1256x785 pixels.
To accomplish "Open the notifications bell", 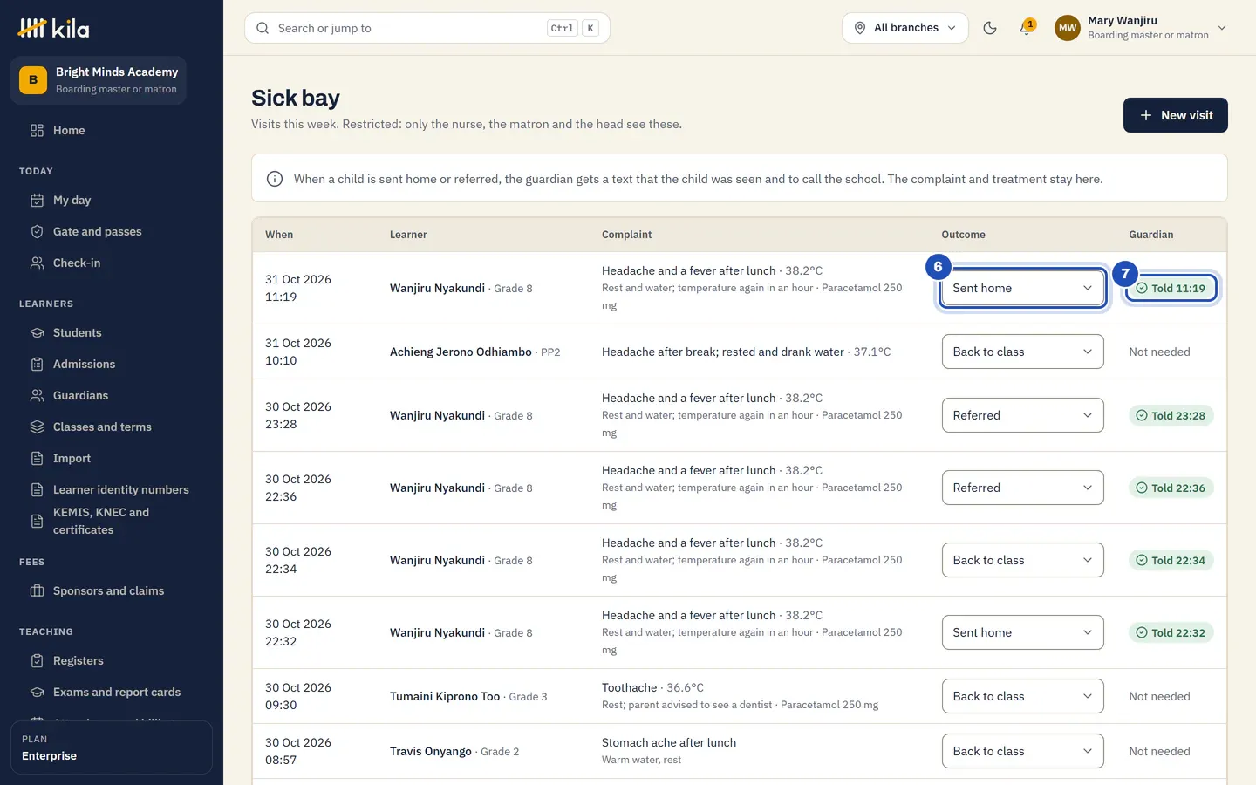I will click(x=1027, y=28).
